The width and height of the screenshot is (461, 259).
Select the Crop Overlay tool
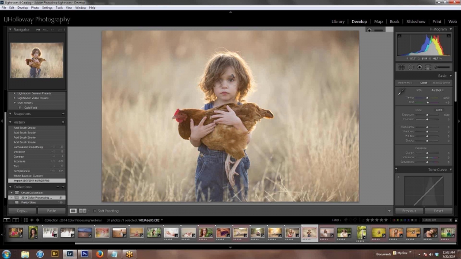tap(401, 67)
